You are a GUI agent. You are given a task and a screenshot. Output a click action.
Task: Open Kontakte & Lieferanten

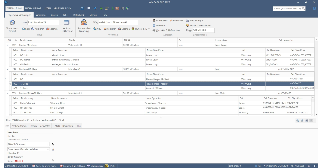166,30
